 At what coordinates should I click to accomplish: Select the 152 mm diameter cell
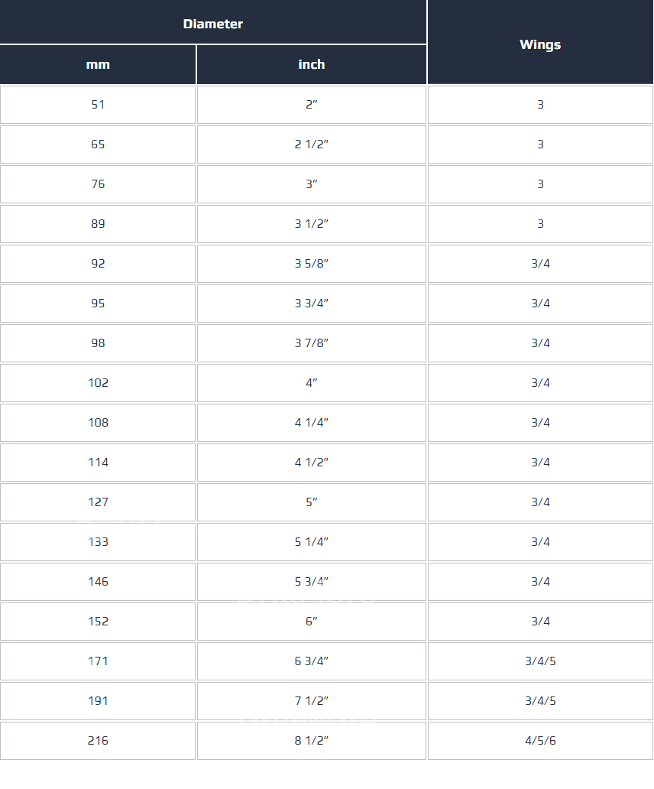(x=98, y=622)
